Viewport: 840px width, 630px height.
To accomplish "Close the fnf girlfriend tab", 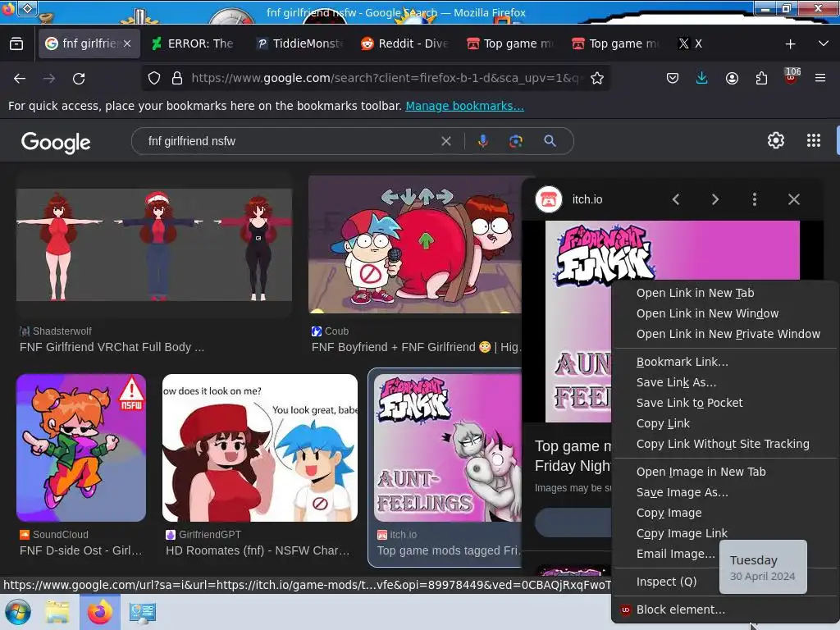I will pyautogui.click(x=127, y=43).
